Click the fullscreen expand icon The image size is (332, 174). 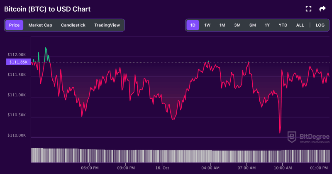coord(308,9)
